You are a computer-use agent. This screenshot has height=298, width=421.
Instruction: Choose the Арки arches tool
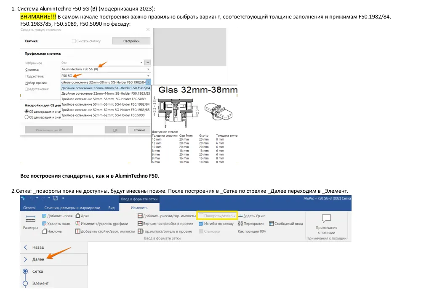click(x=83, y=216)
